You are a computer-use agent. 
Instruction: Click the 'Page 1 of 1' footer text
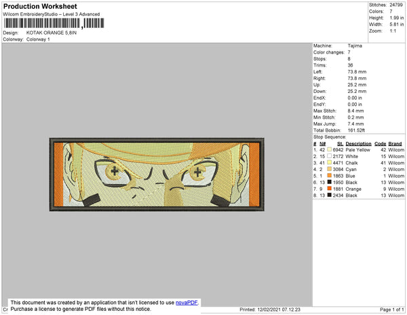(x=391, y=310)
